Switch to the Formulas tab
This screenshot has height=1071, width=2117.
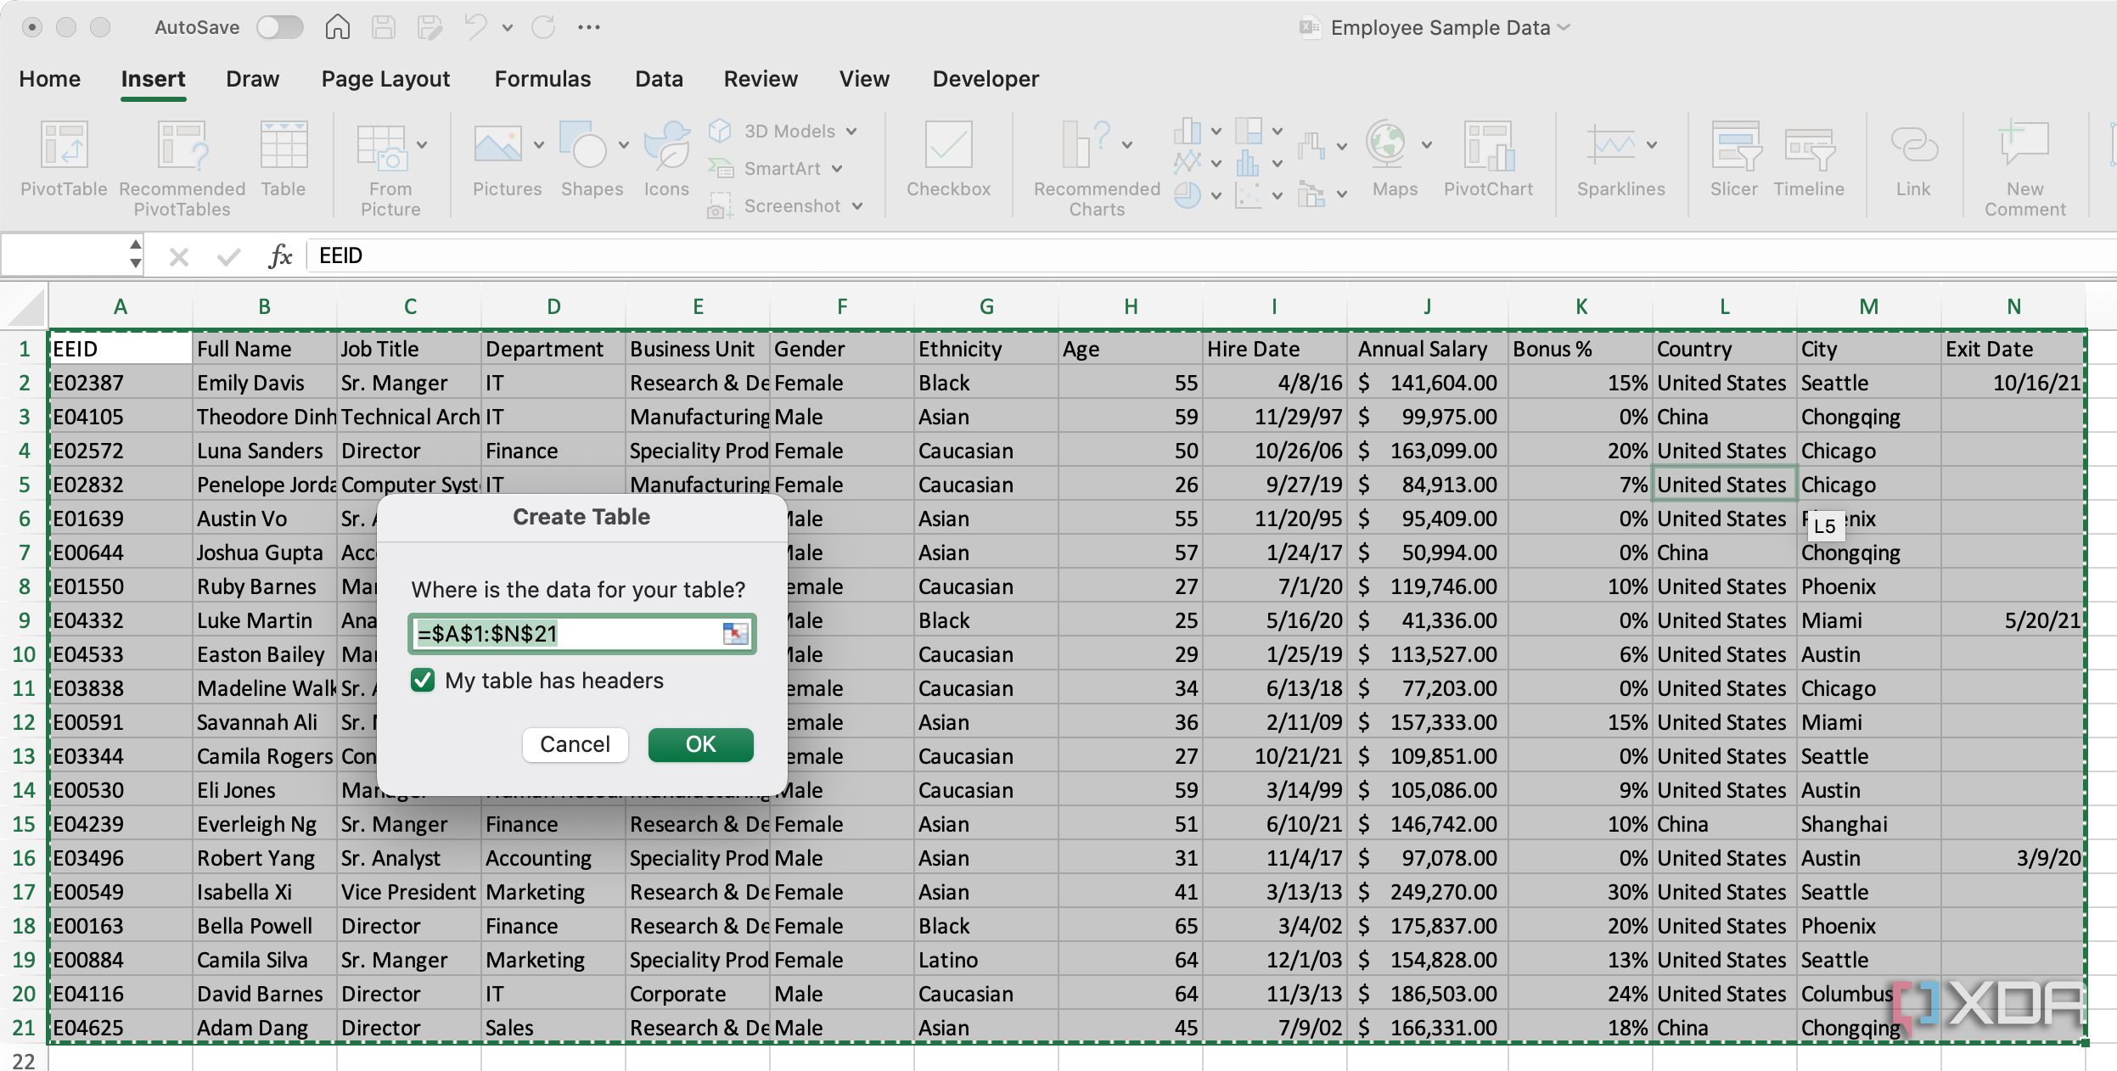[x=542, y=79]
